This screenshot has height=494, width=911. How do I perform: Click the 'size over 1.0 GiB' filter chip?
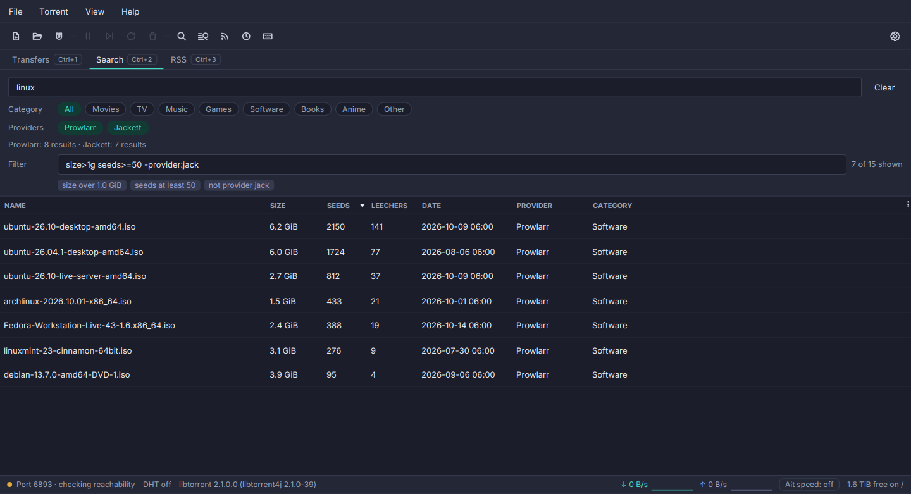(x=92, y=185)
